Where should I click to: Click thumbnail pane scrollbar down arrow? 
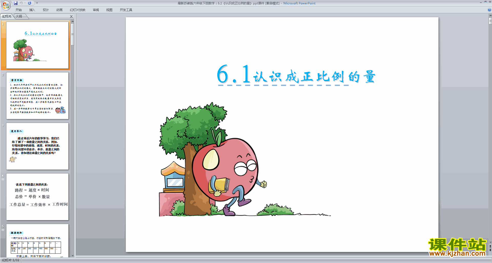(73, 256)
